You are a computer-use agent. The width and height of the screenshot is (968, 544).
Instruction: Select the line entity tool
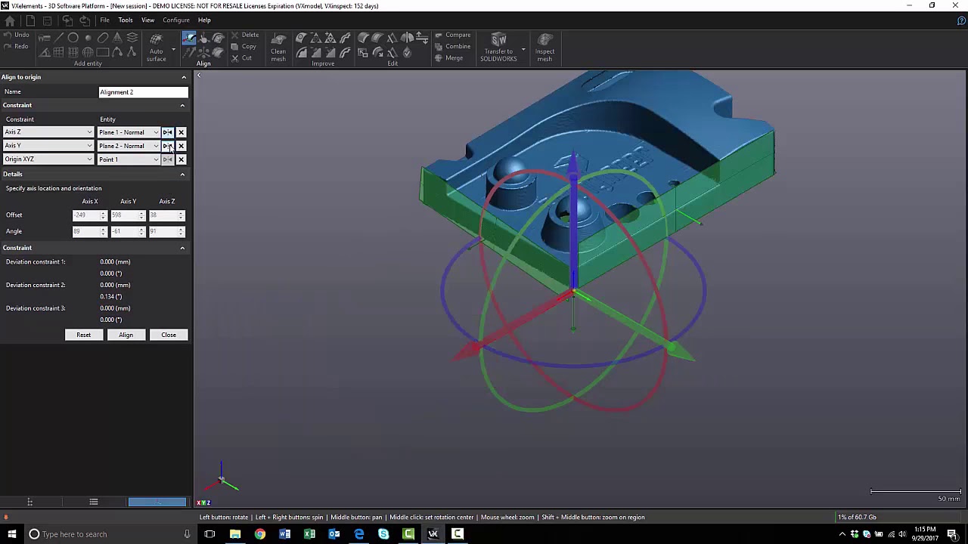click(x=59, y=38)
